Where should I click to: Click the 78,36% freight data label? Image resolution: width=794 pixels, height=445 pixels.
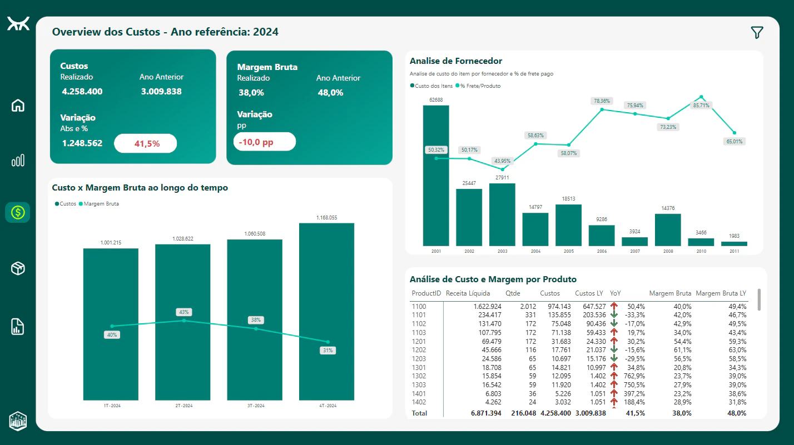[602, 101]
